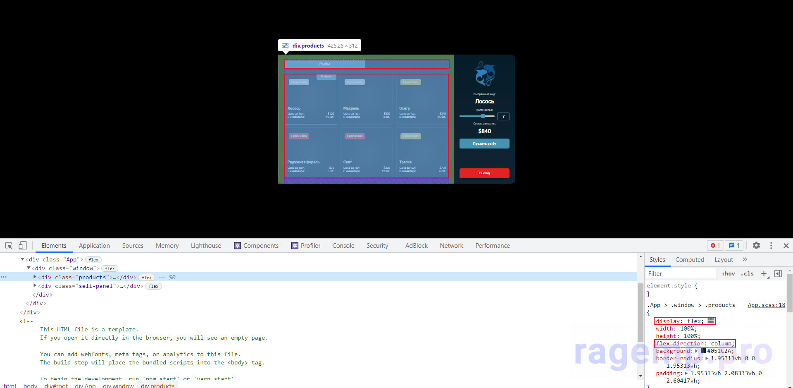
Task: Collapse the div class App node
Action: point(22,259)
